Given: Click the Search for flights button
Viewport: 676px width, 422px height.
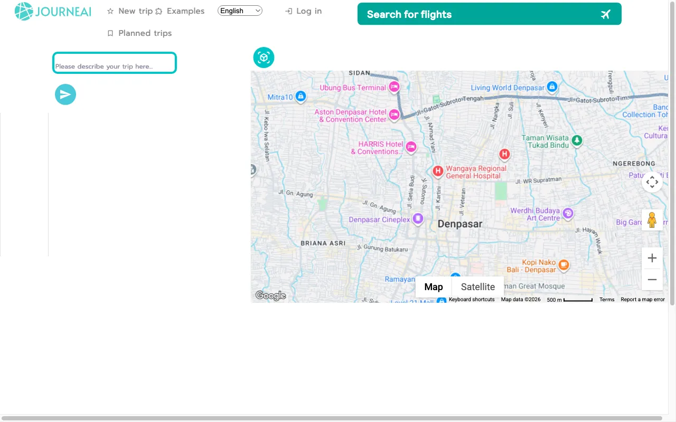Looking at the screenshot, I should 489,14.
